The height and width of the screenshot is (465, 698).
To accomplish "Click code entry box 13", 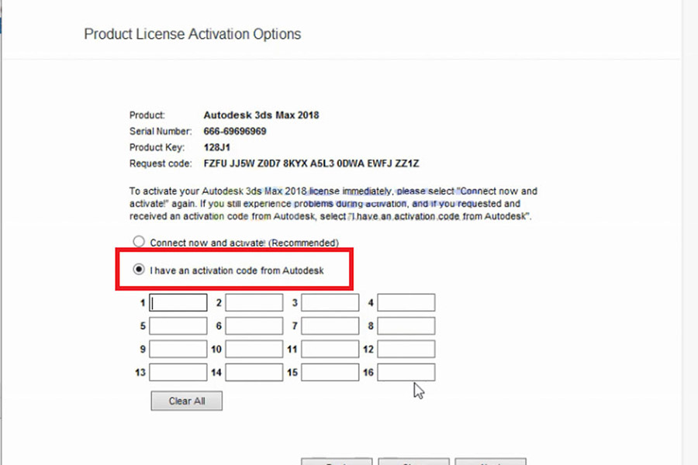I will 178,373.
